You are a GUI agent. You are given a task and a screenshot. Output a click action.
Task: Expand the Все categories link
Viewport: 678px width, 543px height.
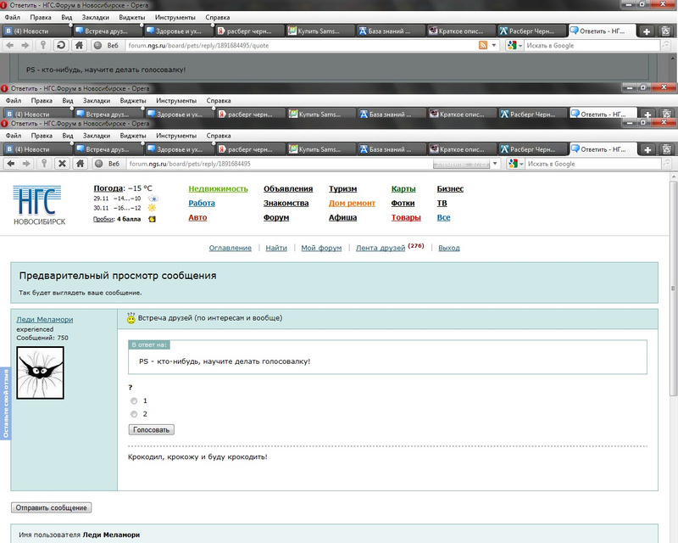(x=443, y=217)
